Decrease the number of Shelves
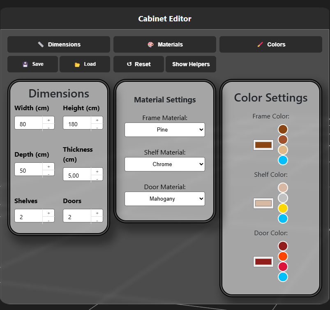 tap(48, 220)
